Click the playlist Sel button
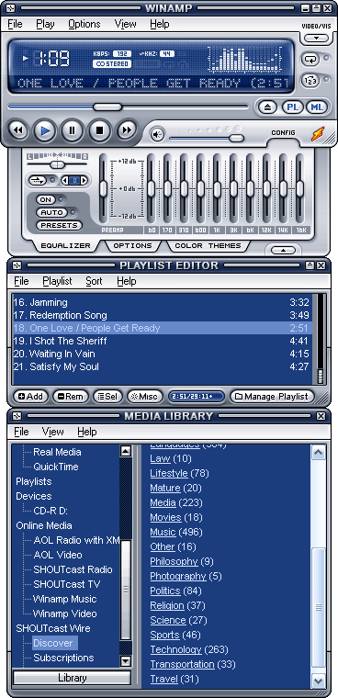 pos(107,396)
